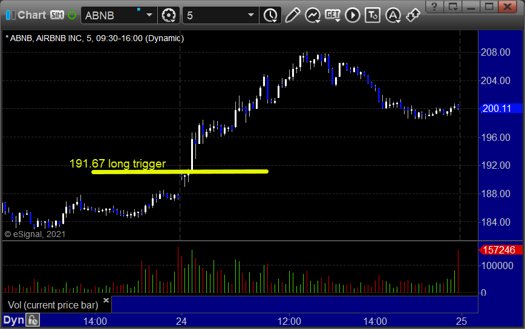The image size is (525, 329).
Task: Click the 12:00 time axis label
Action: [x=289, y=321]
